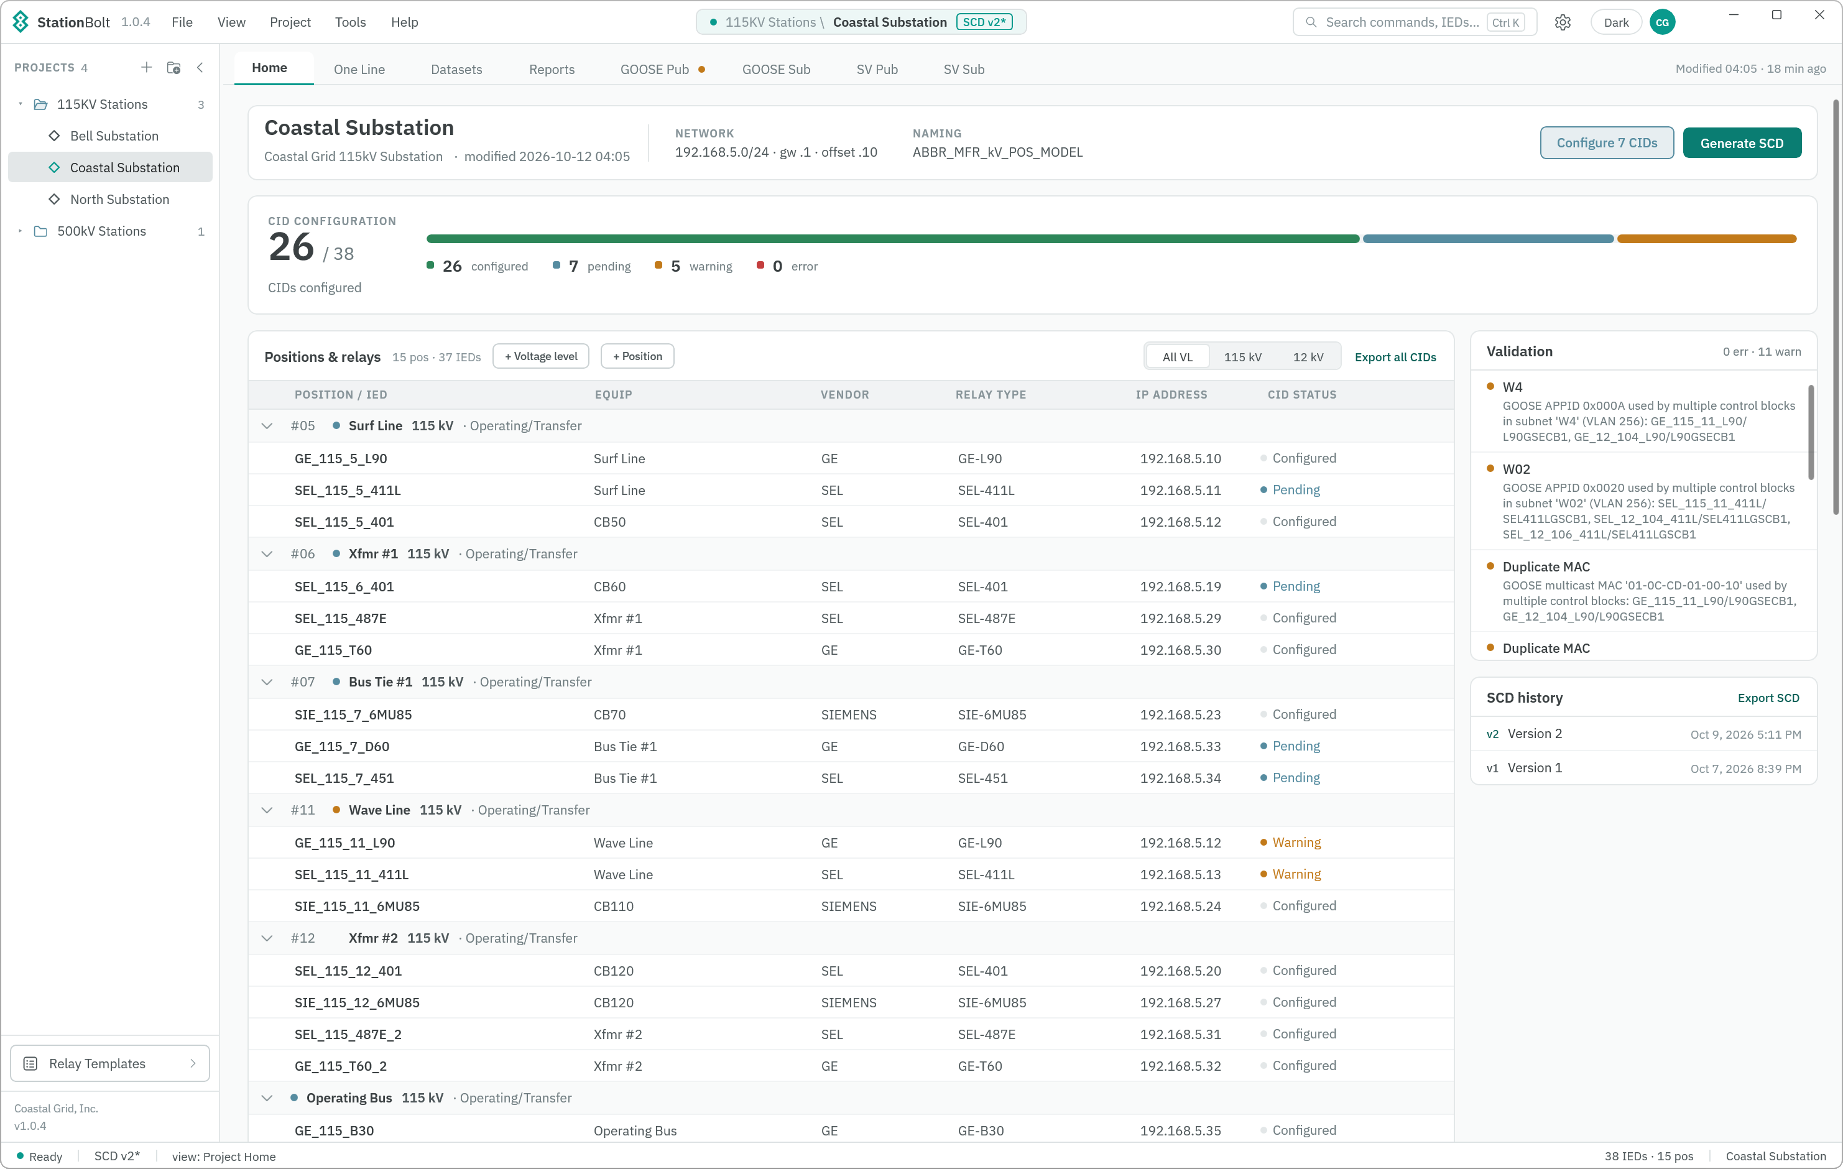Click the StationBolt logo icon

(21, 21)
